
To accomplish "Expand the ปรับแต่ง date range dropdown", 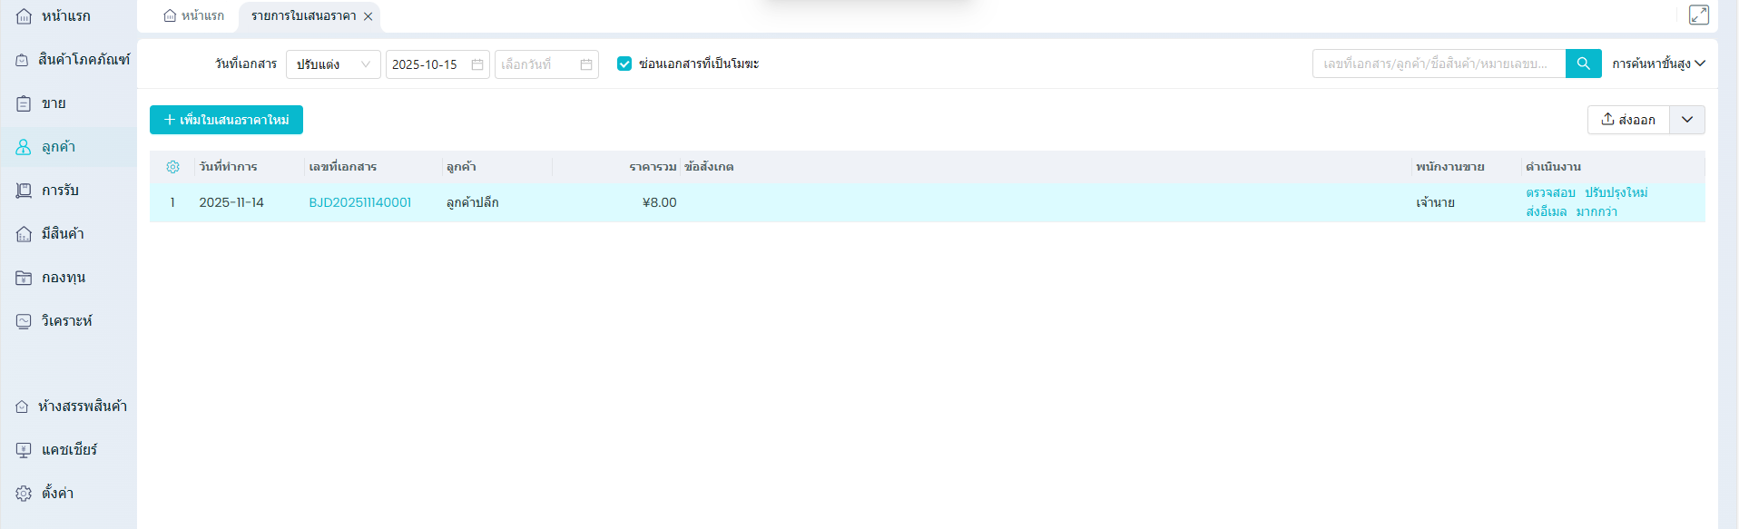I will click(333, 64).
